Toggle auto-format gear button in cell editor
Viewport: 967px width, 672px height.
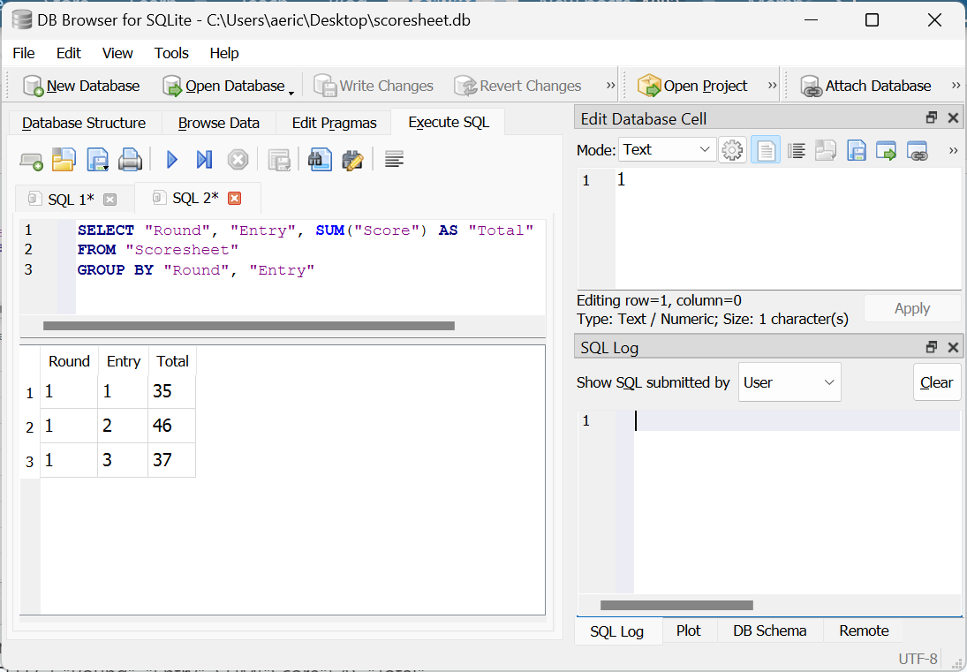point(732,150)
